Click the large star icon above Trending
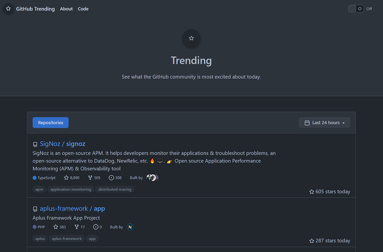 pos(191,38)
